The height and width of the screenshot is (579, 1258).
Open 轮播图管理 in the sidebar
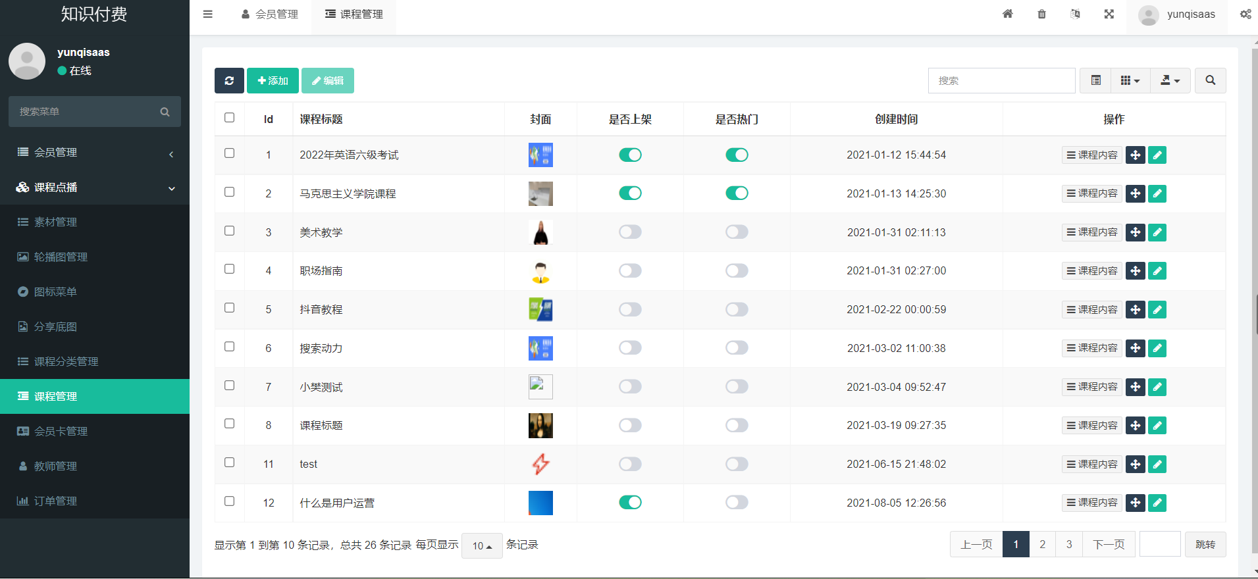[x=95, y=257]
